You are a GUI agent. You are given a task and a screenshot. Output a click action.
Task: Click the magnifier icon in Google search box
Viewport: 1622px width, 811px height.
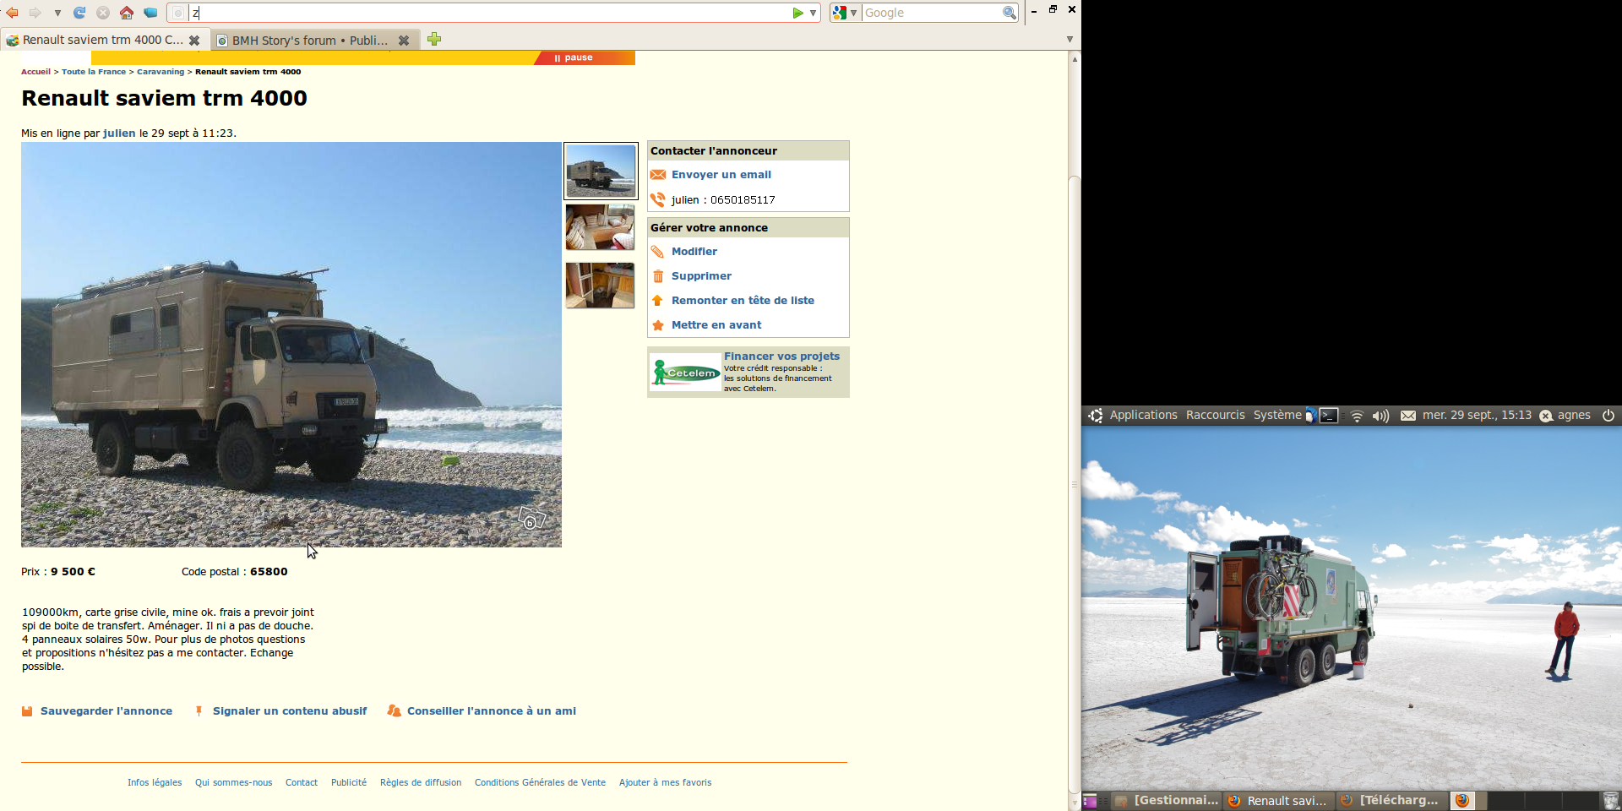click(1009, 13)
